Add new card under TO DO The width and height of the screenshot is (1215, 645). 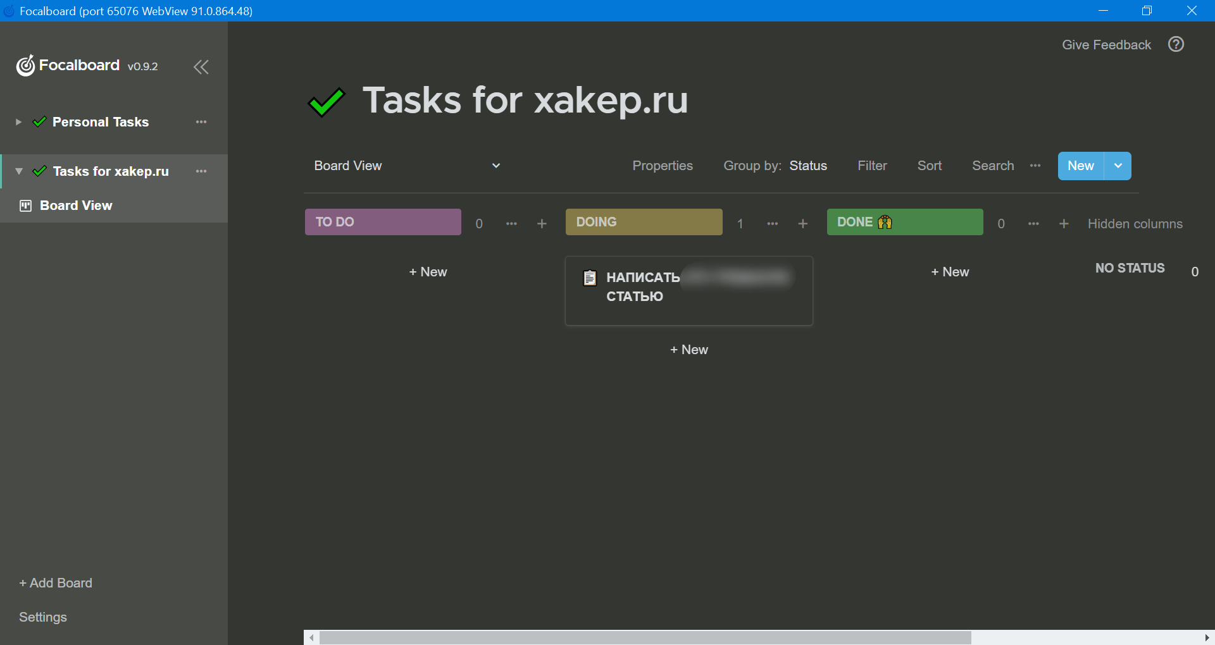(x=428, y=272)
